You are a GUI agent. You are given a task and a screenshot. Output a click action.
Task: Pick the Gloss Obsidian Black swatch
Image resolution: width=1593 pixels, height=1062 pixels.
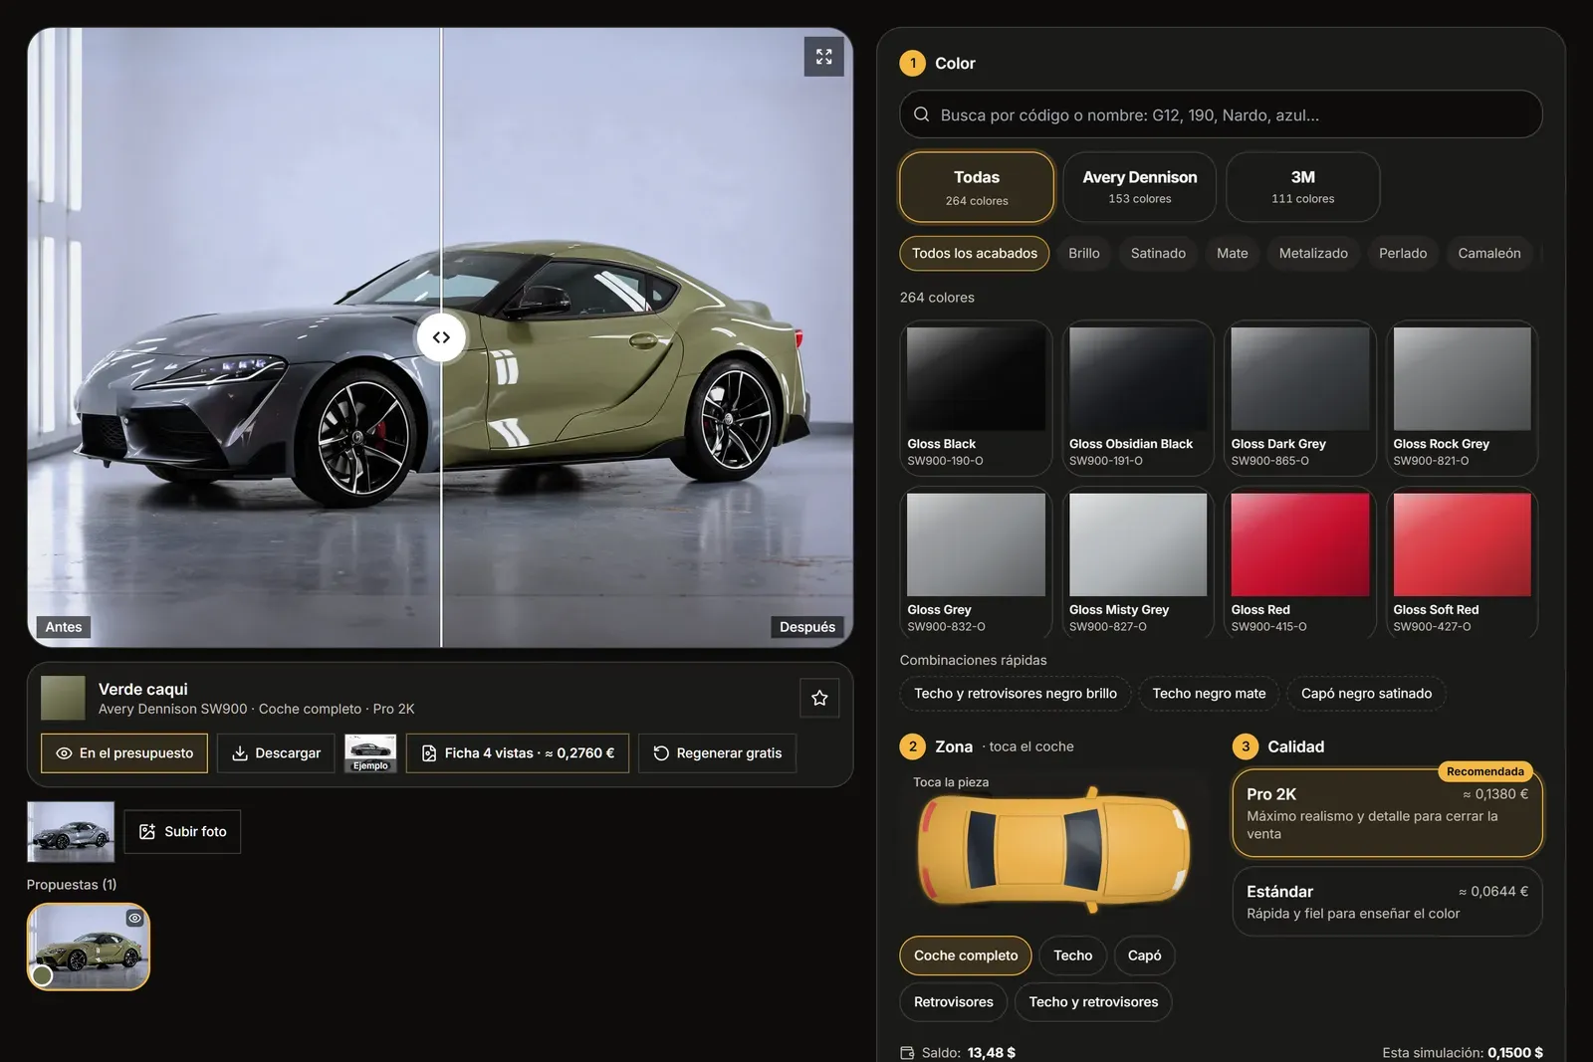1138,398
